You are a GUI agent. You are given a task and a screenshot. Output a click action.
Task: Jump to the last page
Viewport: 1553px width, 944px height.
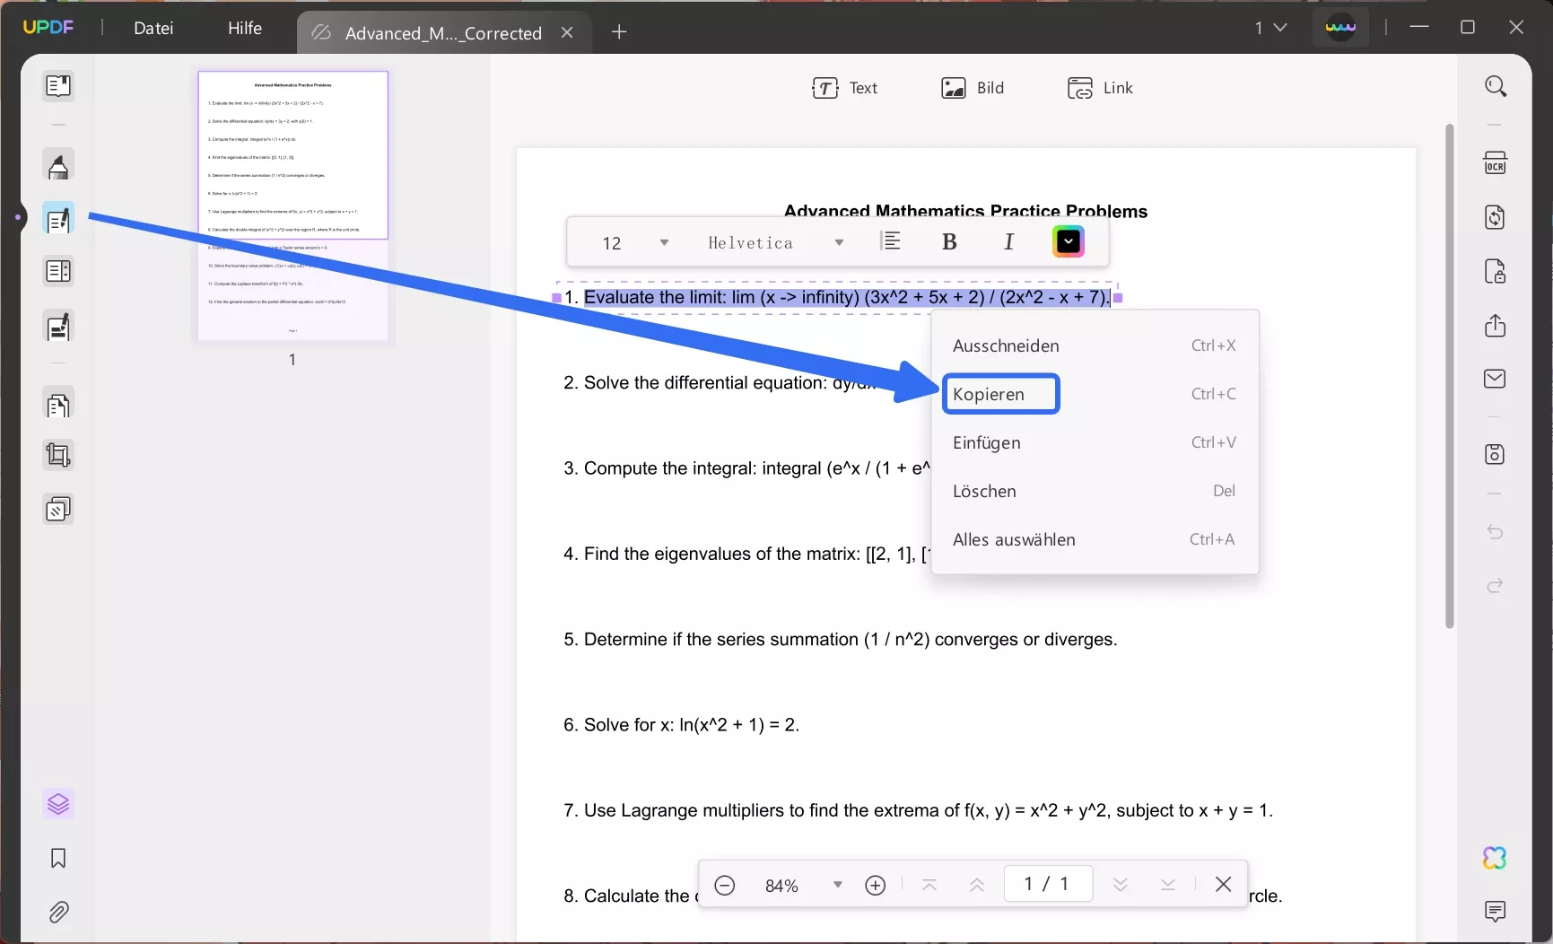coord(1168,886)
